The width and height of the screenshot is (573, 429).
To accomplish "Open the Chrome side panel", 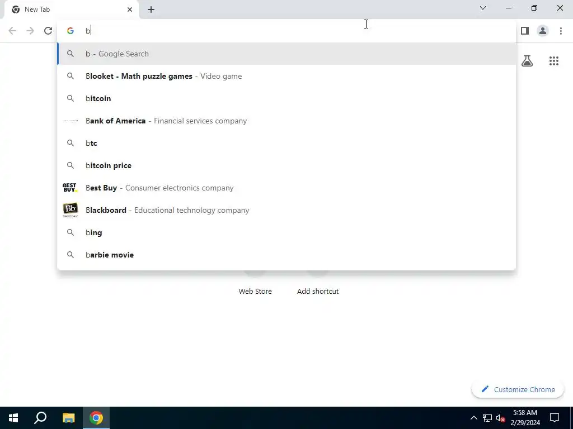I will click(525, 31).
